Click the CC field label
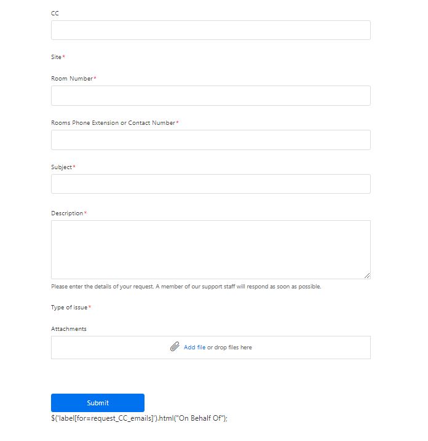 [x=55, y=13]
